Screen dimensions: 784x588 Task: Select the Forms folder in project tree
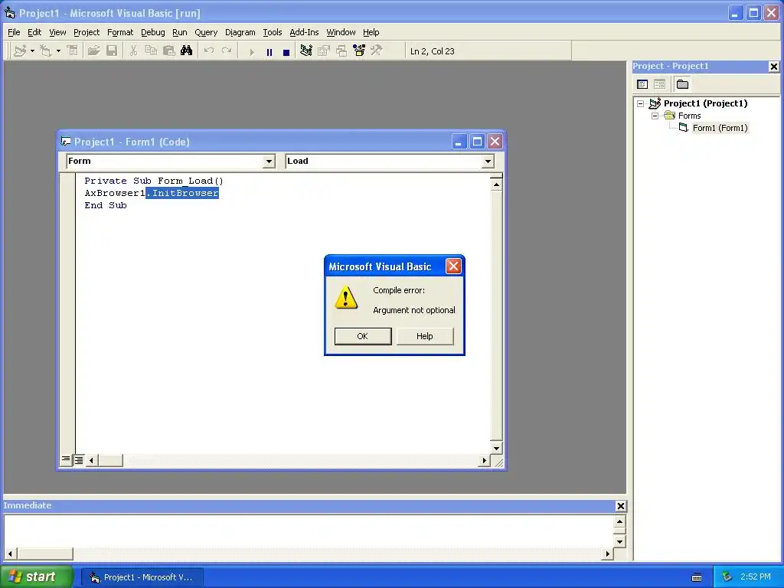click(x=690, y=116)
